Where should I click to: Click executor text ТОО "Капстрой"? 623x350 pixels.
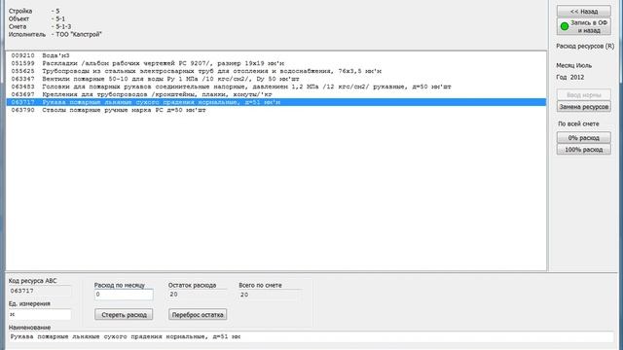pos(79,35)
